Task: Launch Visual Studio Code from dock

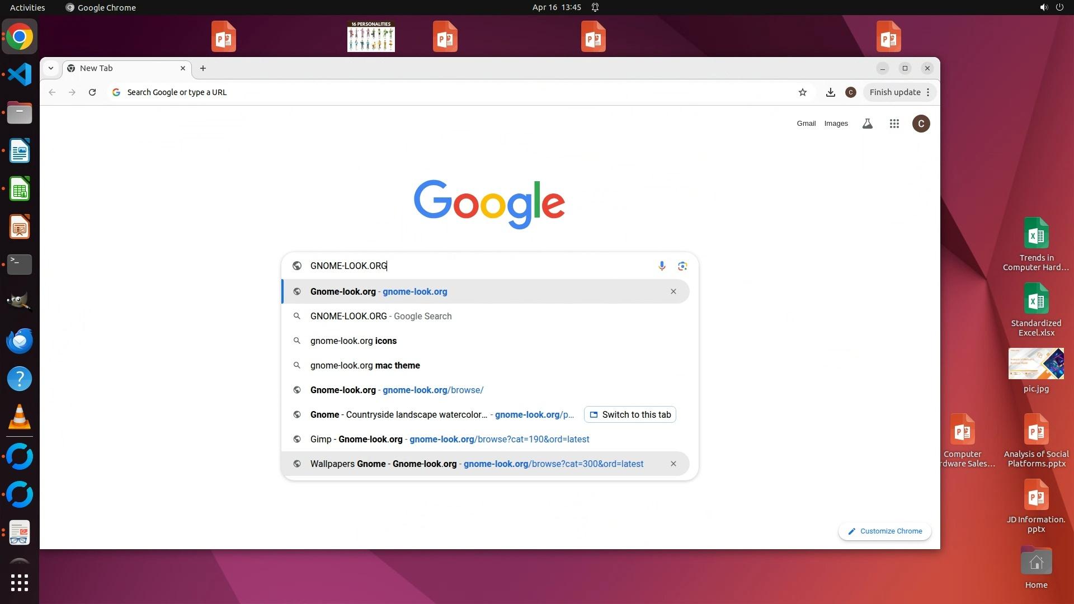Action: 20,74
